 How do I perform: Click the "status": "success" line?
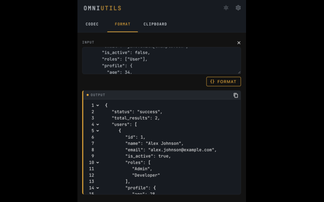pos(137,112)
